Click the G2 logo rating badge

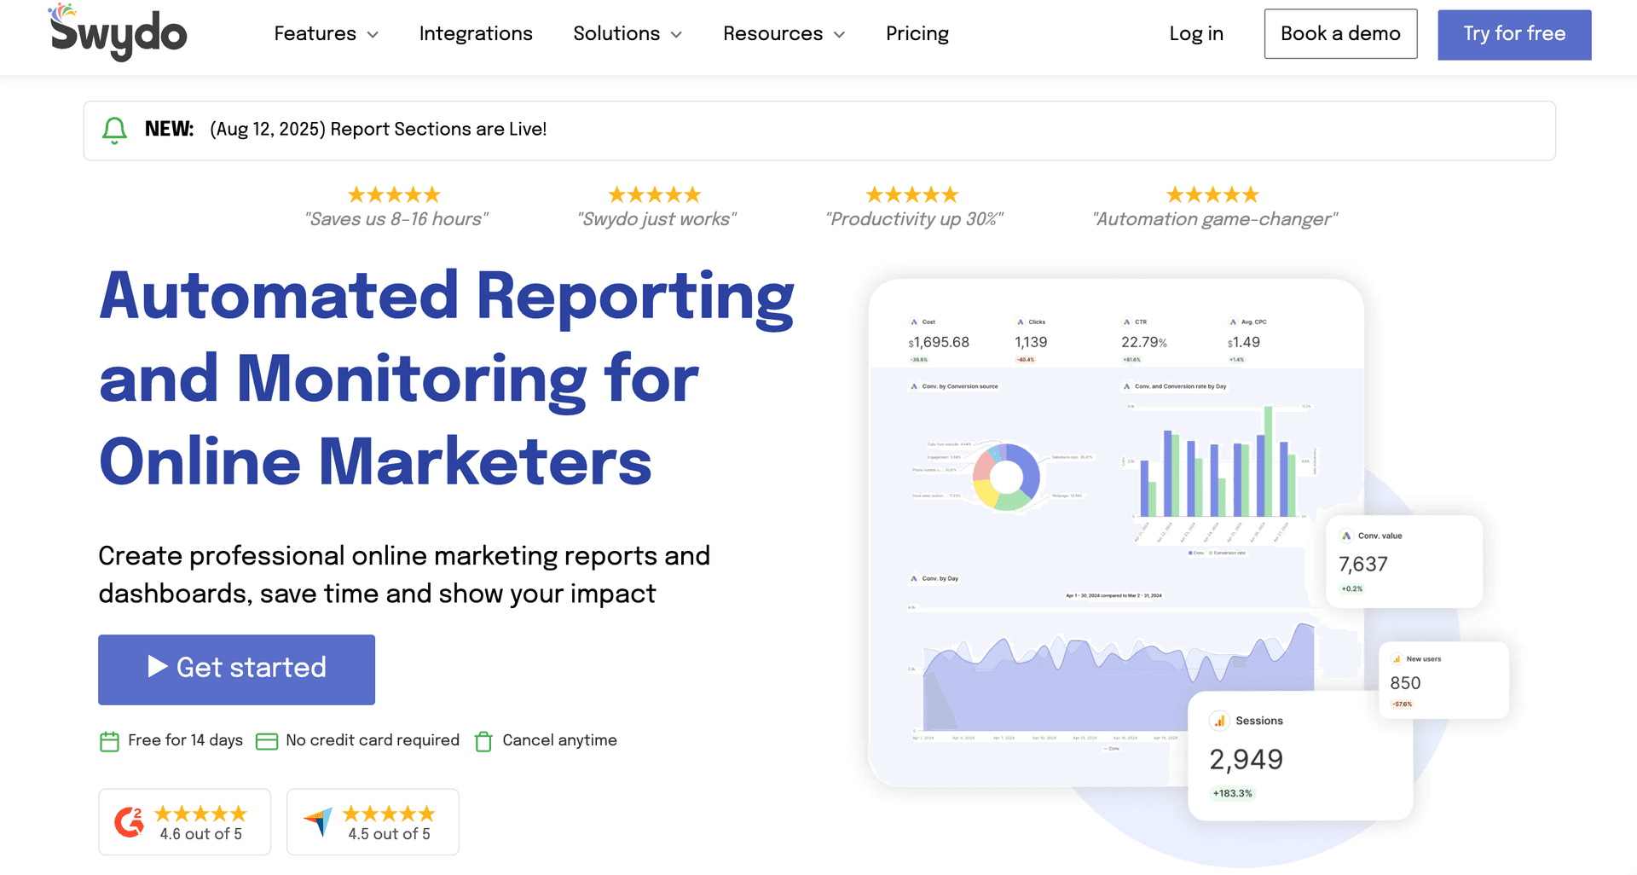click(130, 822)
